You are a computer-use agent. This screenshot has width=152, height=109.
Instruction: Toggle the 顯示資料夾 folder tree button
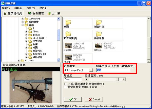coord(13,13)
